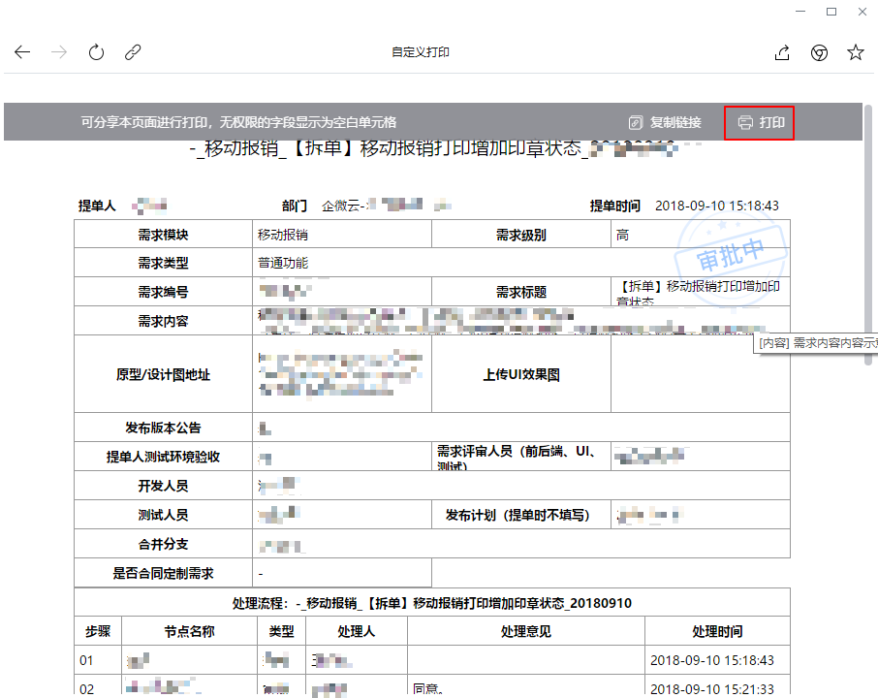Close the window with the X button
The image size is (878, 698).
point(861,12)
